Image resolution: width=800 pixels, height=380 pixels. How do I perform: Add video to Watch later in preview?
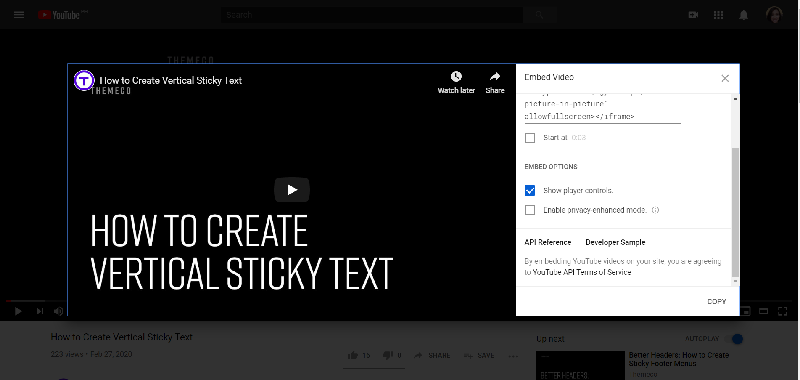(456, 82)
